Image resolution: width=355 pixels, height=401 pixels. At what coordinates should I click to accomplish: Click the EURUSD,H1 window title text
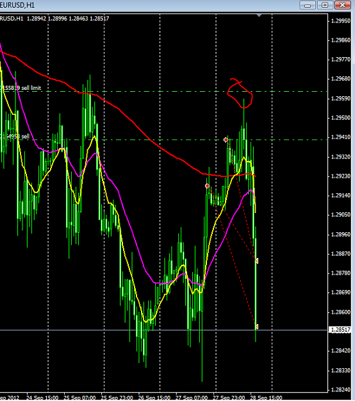pyautogui.click(x=17, y=5)
